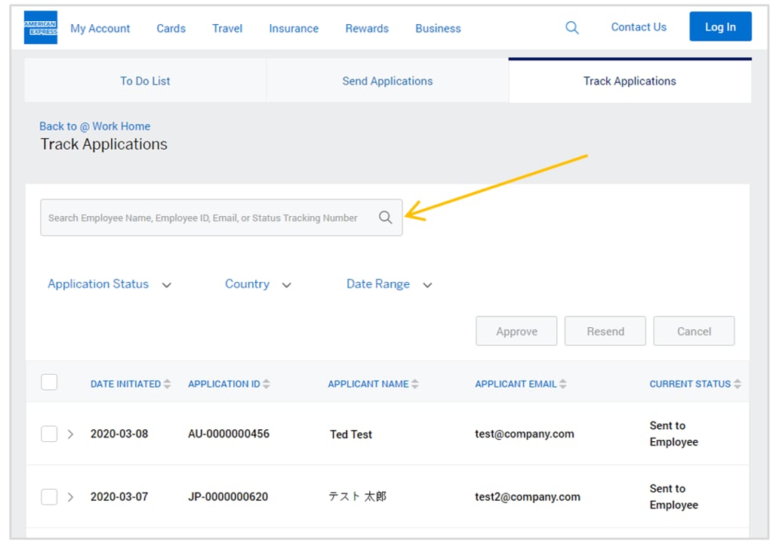Sort by Applicant Name column arrows

414,384
